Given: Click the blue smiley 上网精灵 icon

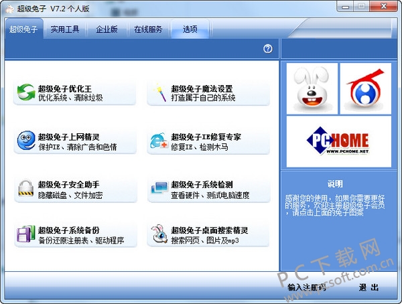Looking at the screenshot, I should point(26,141).
